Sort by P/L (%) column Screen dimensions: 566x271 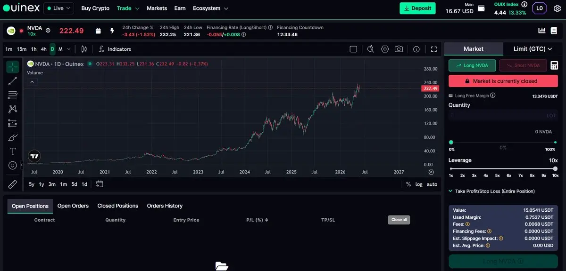pos(257,220)
